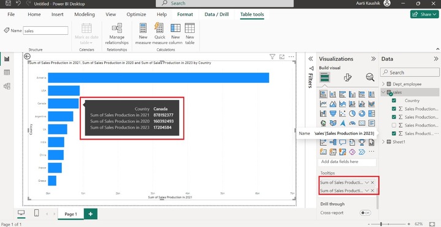Add a new page with plus button
This screenshot has height=227, width=441.
(91, 214)
